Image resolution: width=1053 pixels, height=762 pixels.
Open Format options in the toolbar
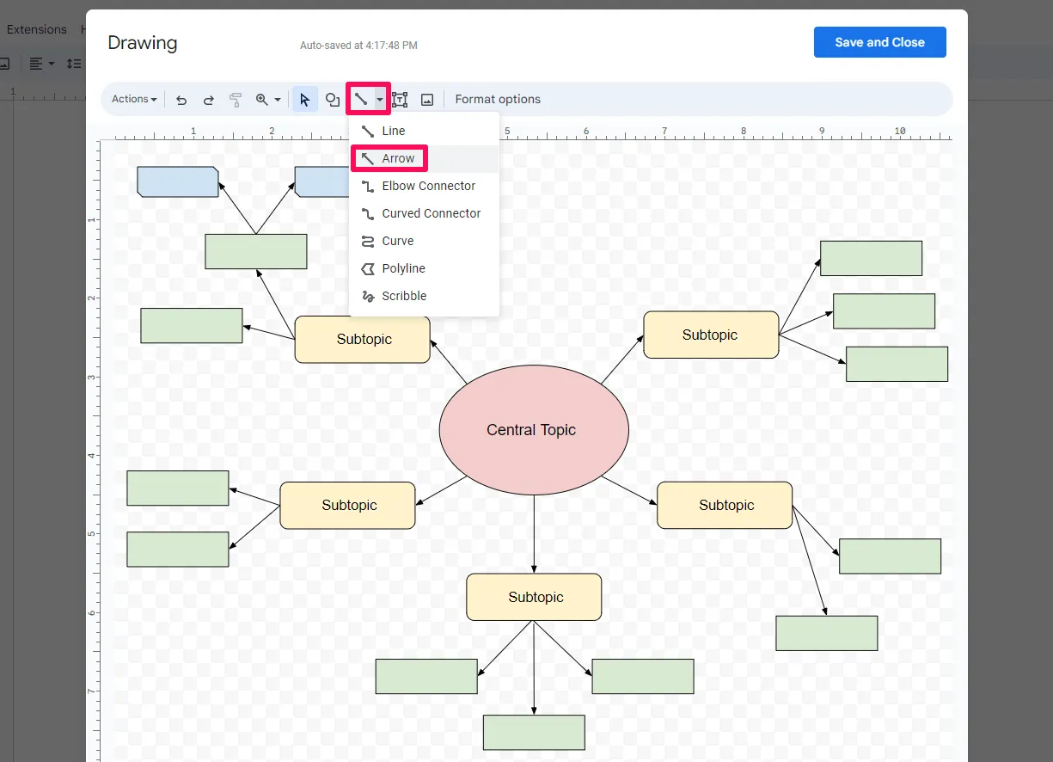point(498,99)
